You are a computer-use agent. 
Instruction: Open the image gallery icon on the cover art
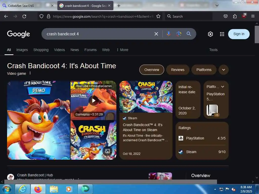click(x=107, y=151)
